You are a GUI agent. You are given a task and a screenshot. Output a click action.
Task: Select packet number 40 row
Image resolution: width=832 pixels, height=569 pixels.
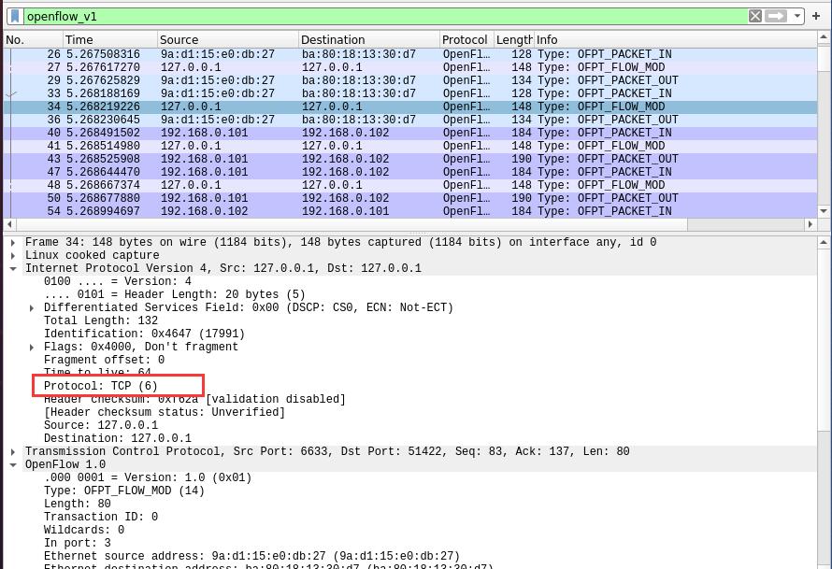[409, 133]
